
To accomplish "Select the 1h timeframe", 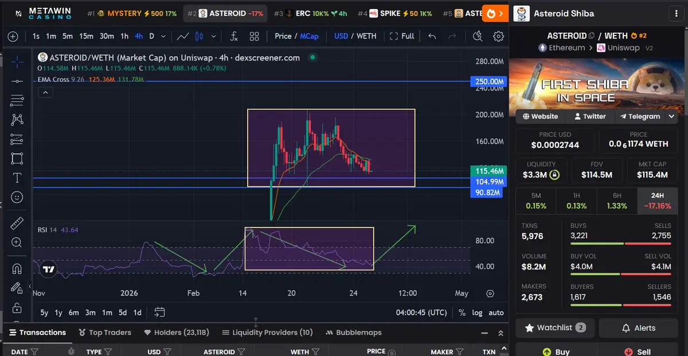I will tap(124, 36).
